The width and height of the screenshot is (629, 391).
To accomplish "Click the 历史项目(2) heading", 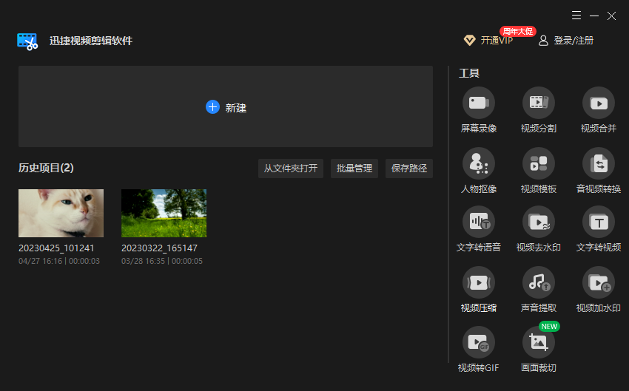I will tap(46, 168).
